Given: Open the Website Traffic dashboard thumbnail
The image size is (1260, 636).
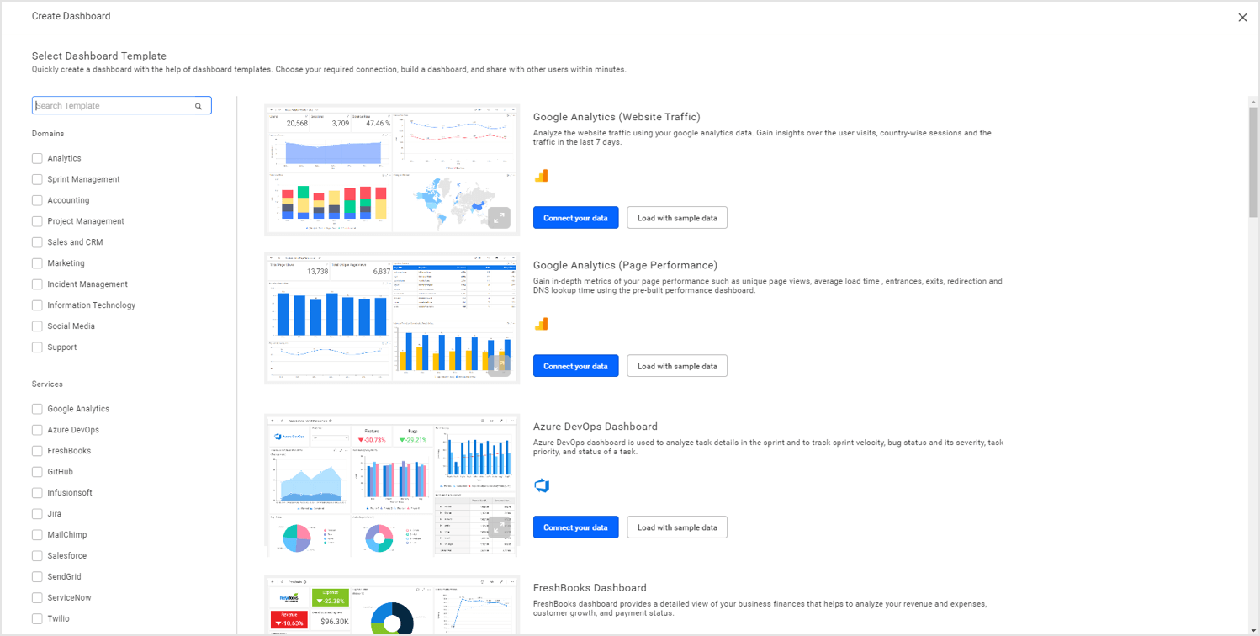Looking at the screenshot, I should point(392,170).
